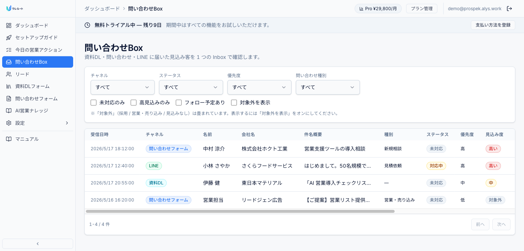Click the ダッシュボード grid icon in the sidebar
This screenshot has width=524, height=251.
click(x=9, y=25)
